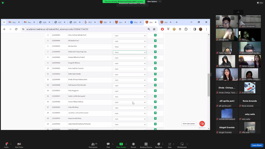Open the Chrome profile avatar
The width and height of the screenshot is (265, 149).
[200, 29]
